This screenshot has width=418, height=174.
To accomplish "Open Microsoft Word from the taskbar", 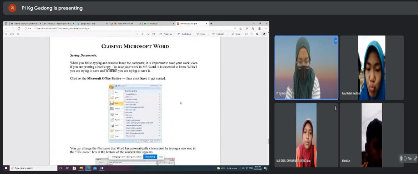I will click(x=102, y=168).
